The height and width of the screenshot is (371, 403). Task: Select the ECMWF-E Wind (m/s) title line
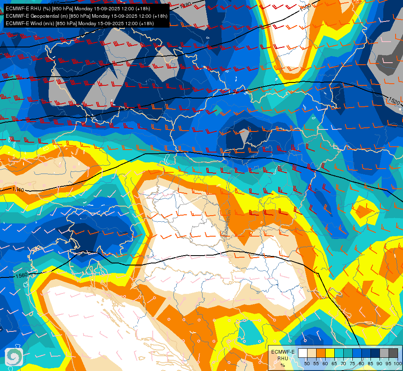(x=80, y=23)
